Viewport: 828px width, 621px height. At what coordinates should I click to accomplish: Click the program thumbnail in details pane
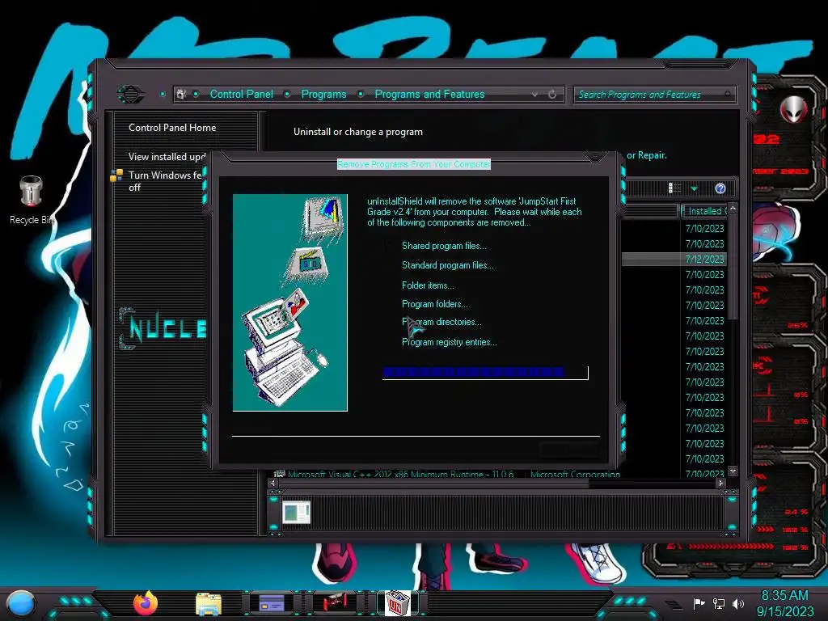coord(296,512)
